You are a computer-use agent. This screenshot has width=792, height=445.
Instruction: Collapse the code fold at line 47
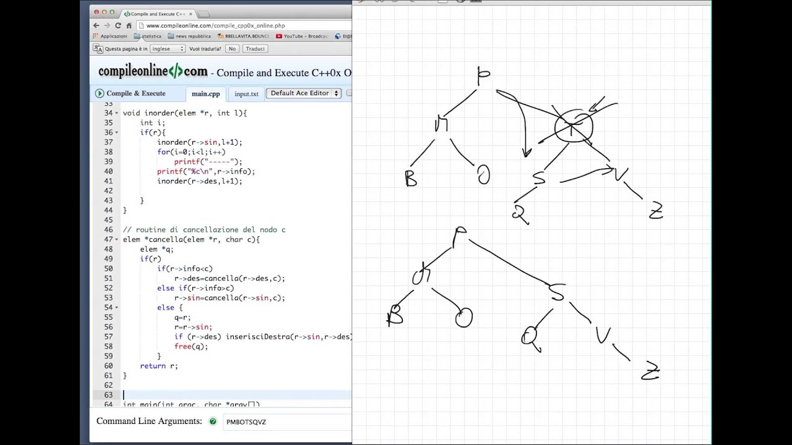117,240
